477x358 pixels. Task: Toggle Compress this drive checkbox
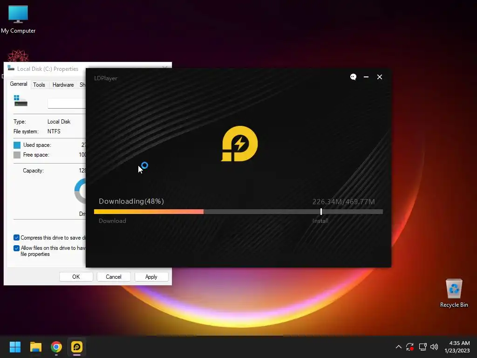point(16,237)
